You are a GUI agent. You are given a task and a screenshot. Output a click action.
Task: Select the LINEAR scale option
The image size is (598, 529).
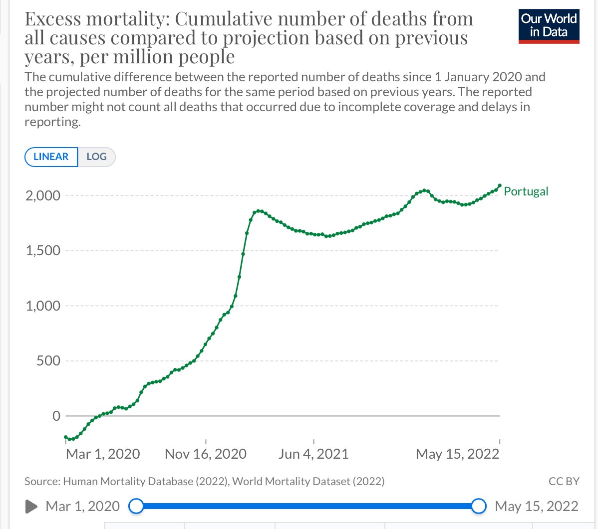(51, 157)
